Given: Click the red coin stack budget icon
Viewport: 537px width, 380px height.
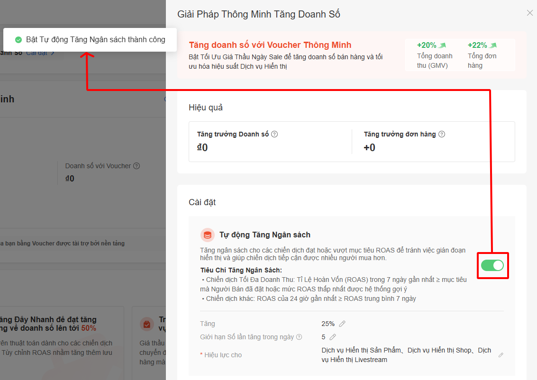Looking at the screenshot, I should [x=207, y=235].
